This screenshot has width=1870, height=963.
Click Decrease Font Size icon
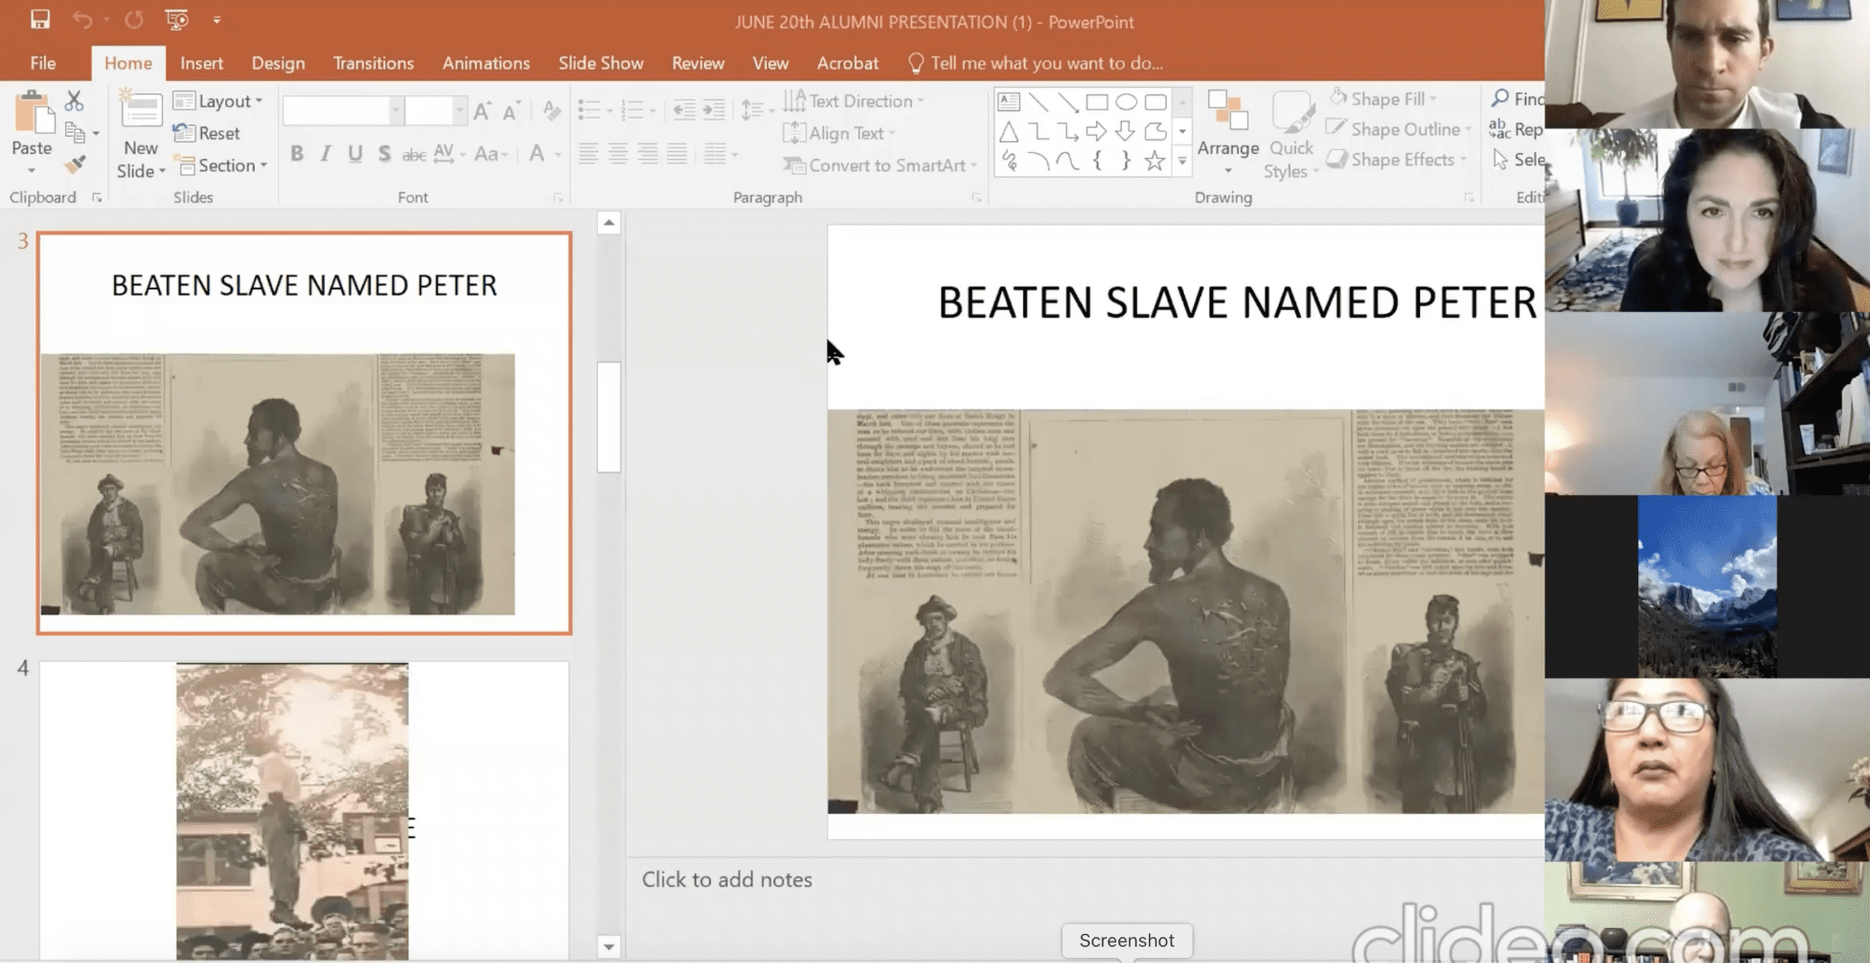tap(511, 110)
